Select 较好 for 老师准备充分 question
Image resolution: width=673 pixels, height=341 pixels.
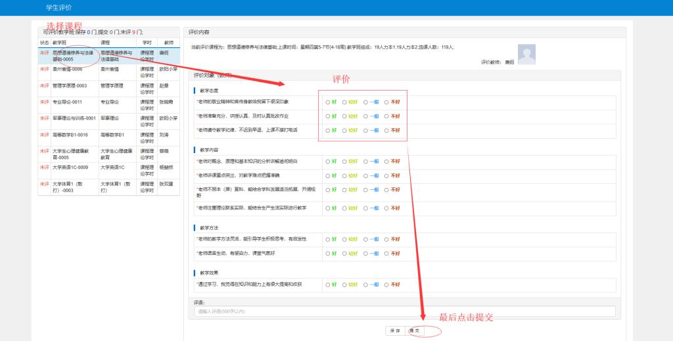344,116
